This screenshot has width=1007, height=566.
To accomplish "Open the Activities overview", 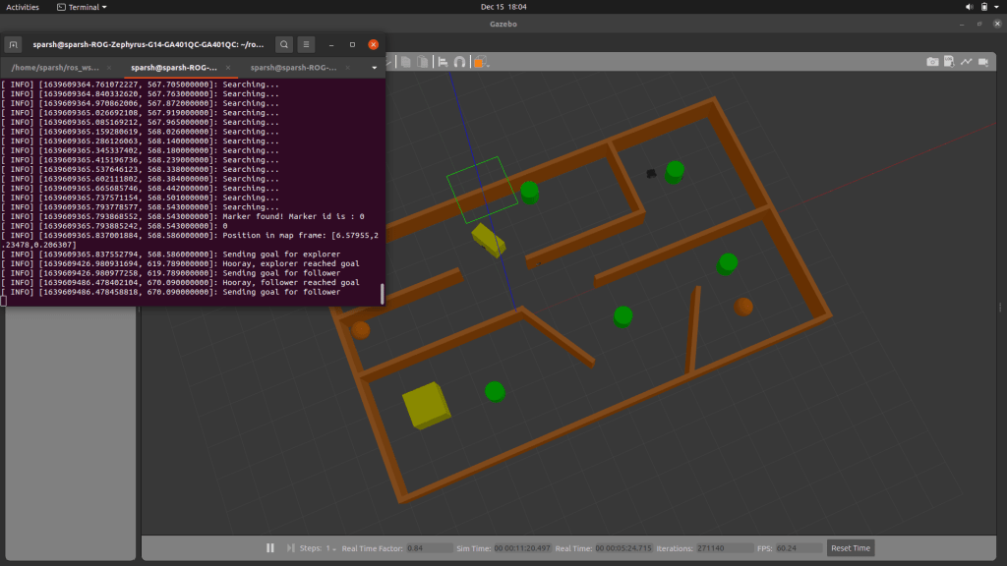I will click(23, 7).
